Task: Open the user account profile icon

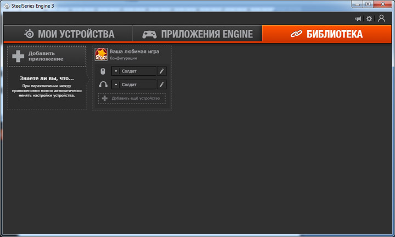Action: [381, 19]
